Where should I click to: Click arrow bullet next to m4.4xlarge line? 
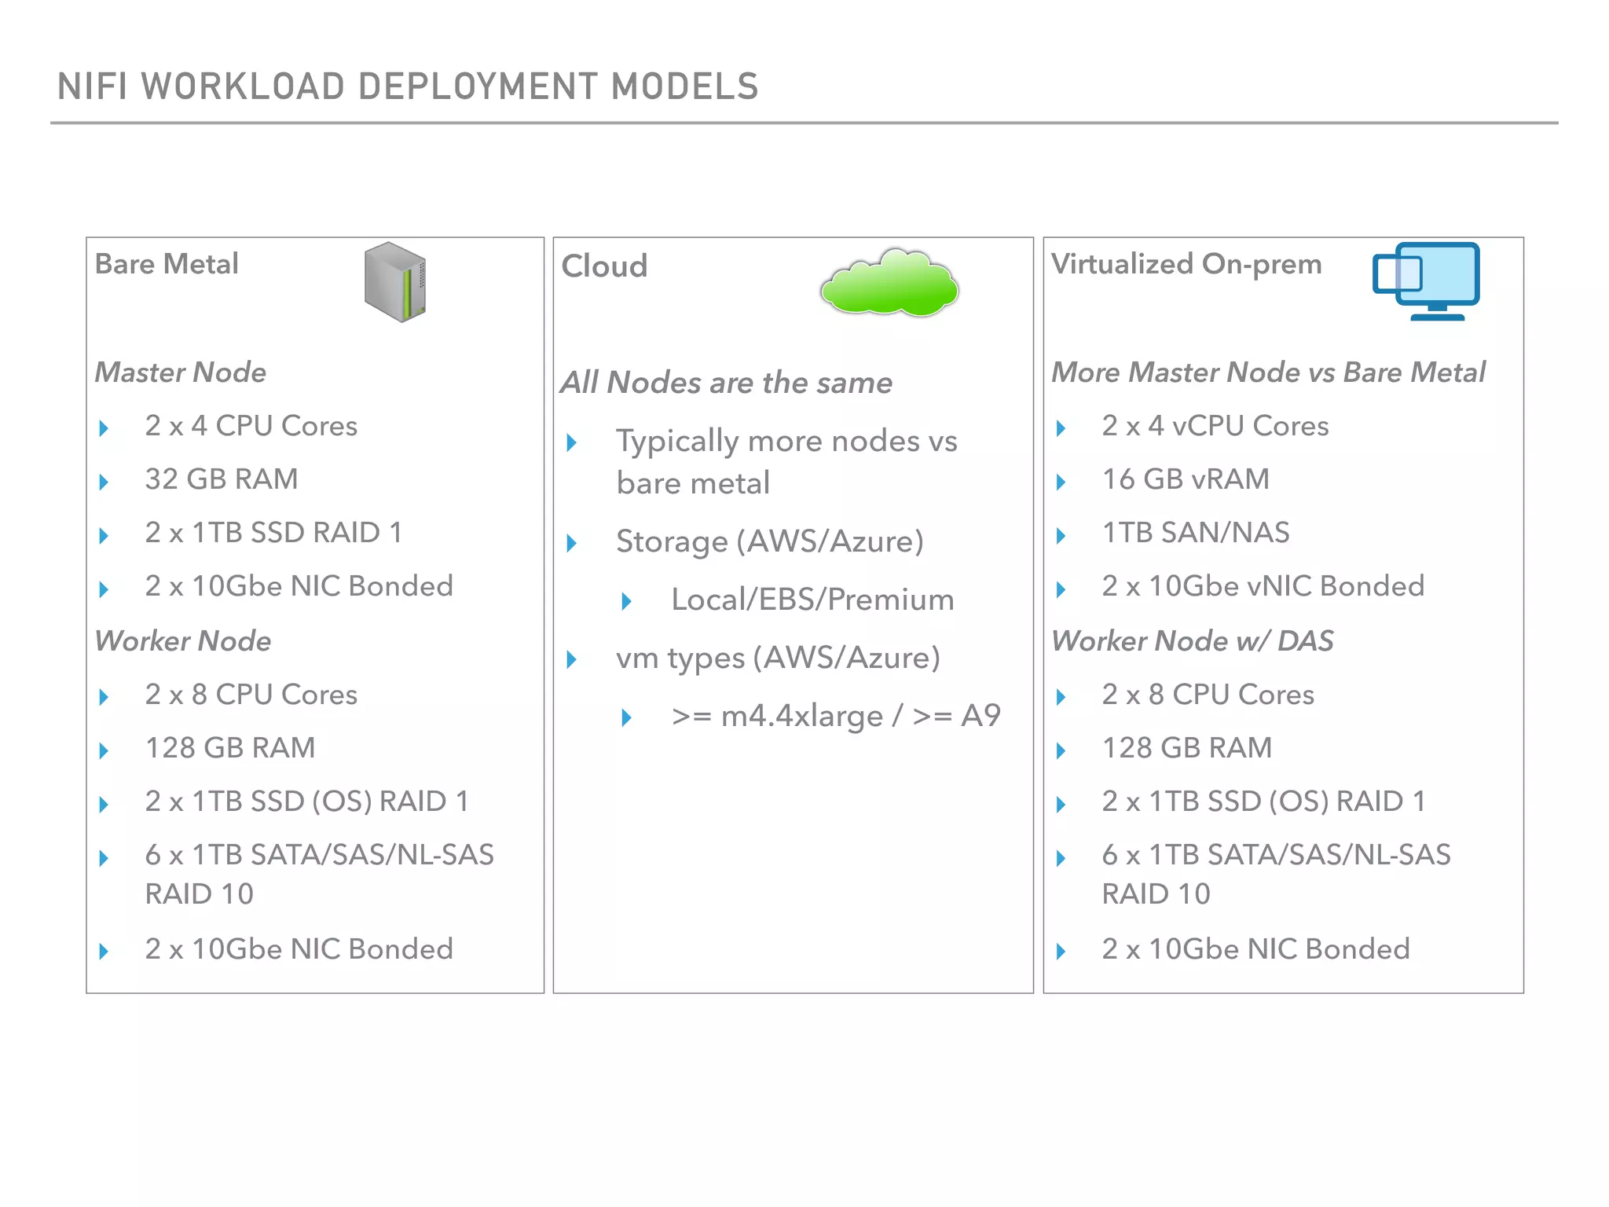627,717
